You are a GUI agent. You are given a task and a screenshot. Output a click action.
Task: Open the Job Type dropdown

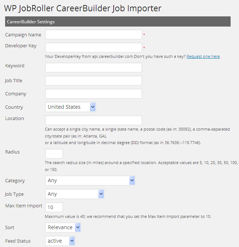click(x=75, y=194)
